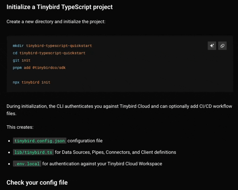Click the 'Initialize a Tinybird TypeScript project' heading

(x=59, y=7)
